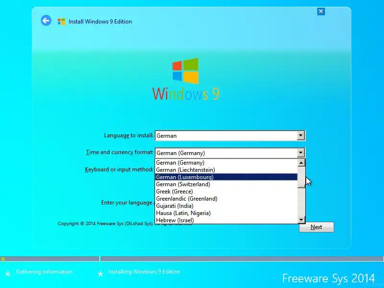The height and width of the screenshot is (288, 384).
Task: Click the Install Windows 9 Edition title
Action: [x=100, y=22]
